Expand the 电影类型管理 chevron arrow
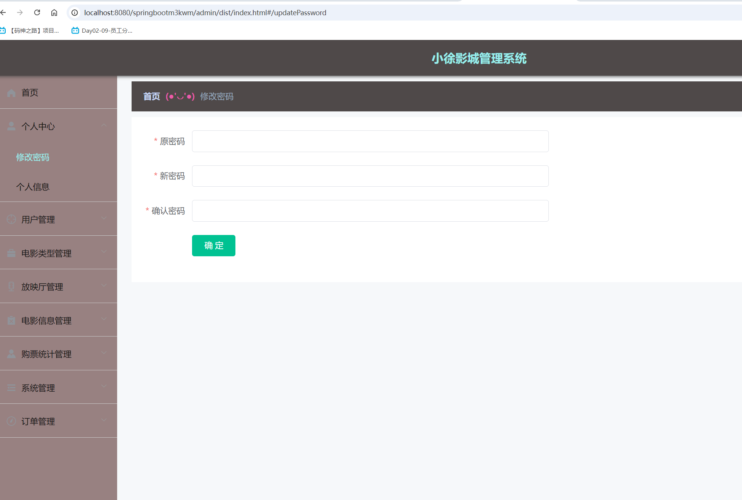Screen dimensions: 742x500 point(104,252)
